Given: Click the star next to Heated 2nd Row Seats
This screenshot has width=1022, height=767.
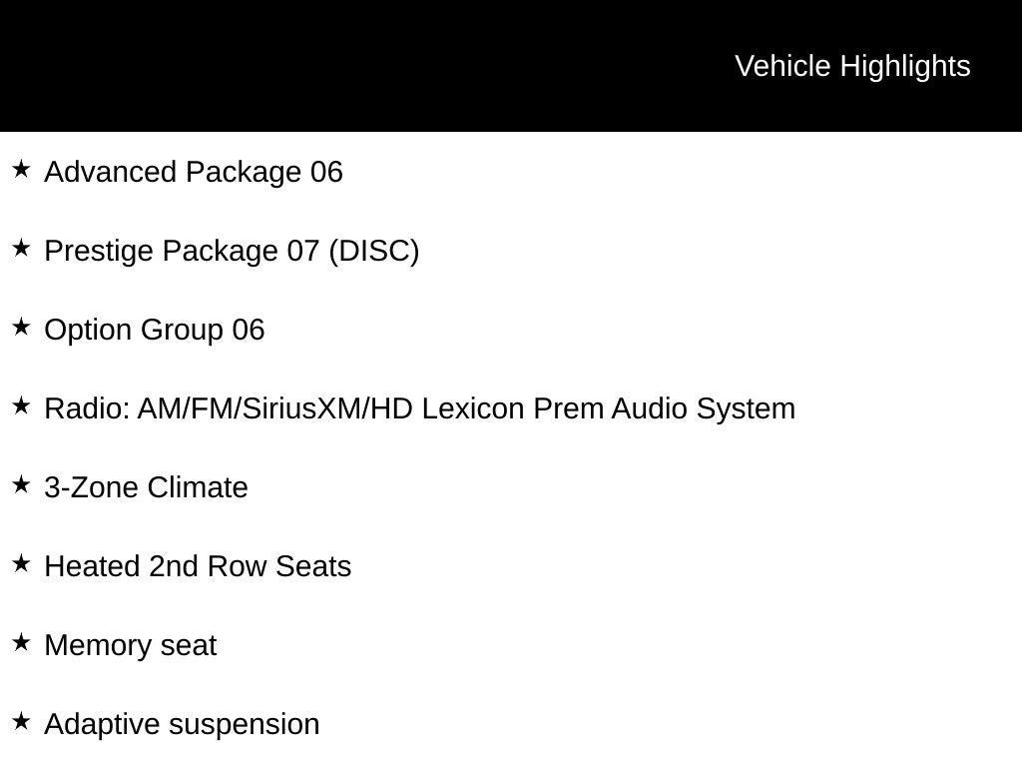Looking at the screenshot, I should 21,564.
